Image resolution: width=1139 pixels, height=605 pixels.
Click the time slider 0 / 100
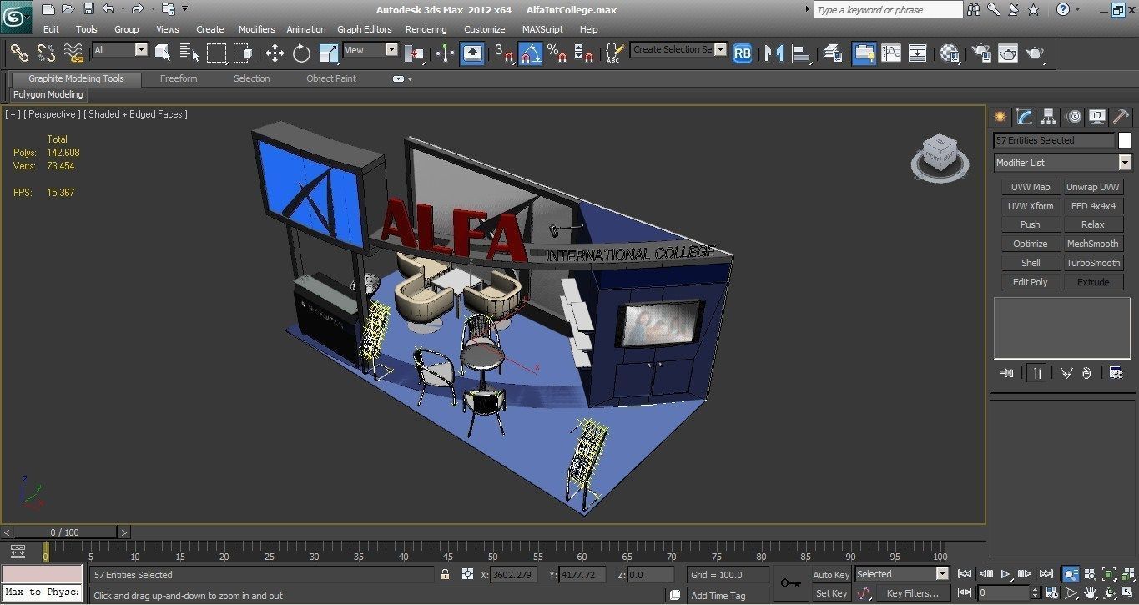pos(65,532)
